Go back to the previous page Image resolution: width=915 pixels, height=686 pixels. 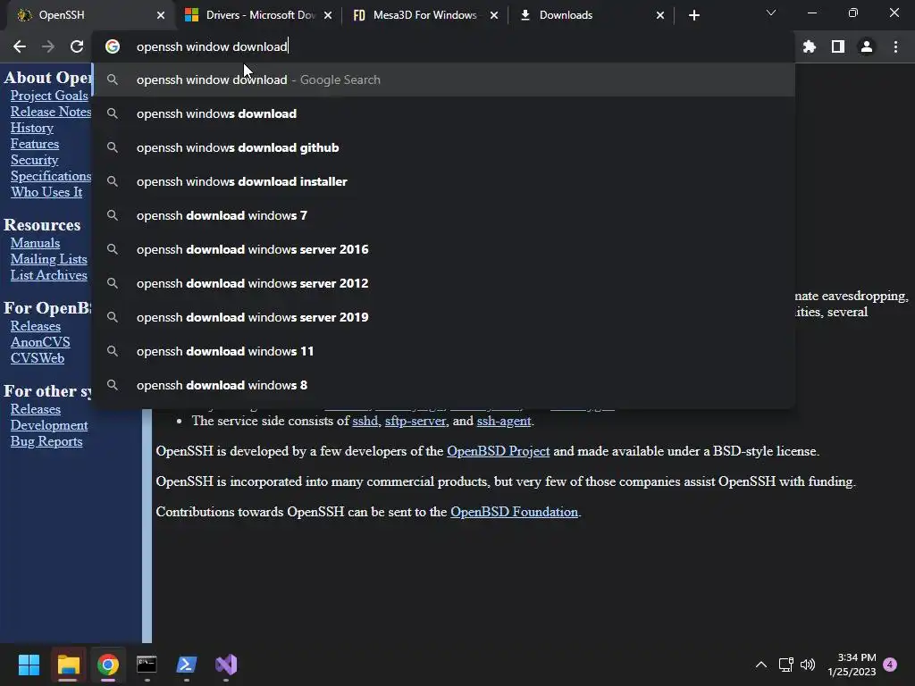[x=20, y=46]
